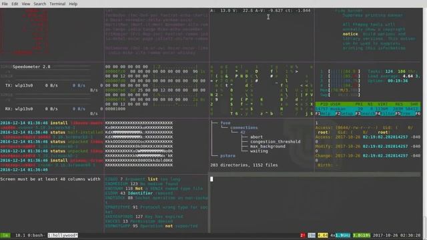Click the htop CPU 1 usage bar
The width and height of the screenshot is (427, 240).
340,71
